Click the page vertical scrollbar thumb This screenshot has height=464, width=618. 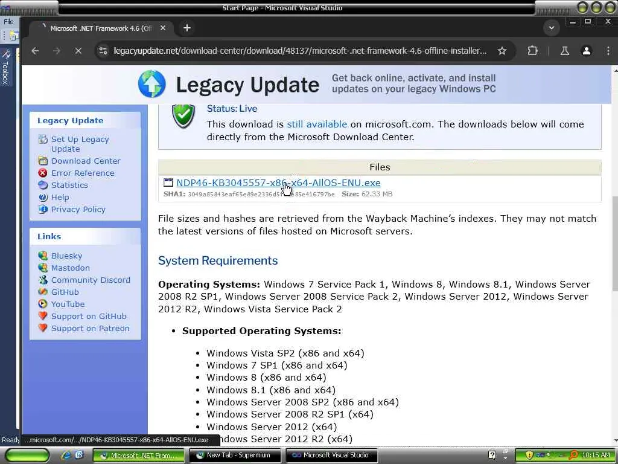click(614, 243)
